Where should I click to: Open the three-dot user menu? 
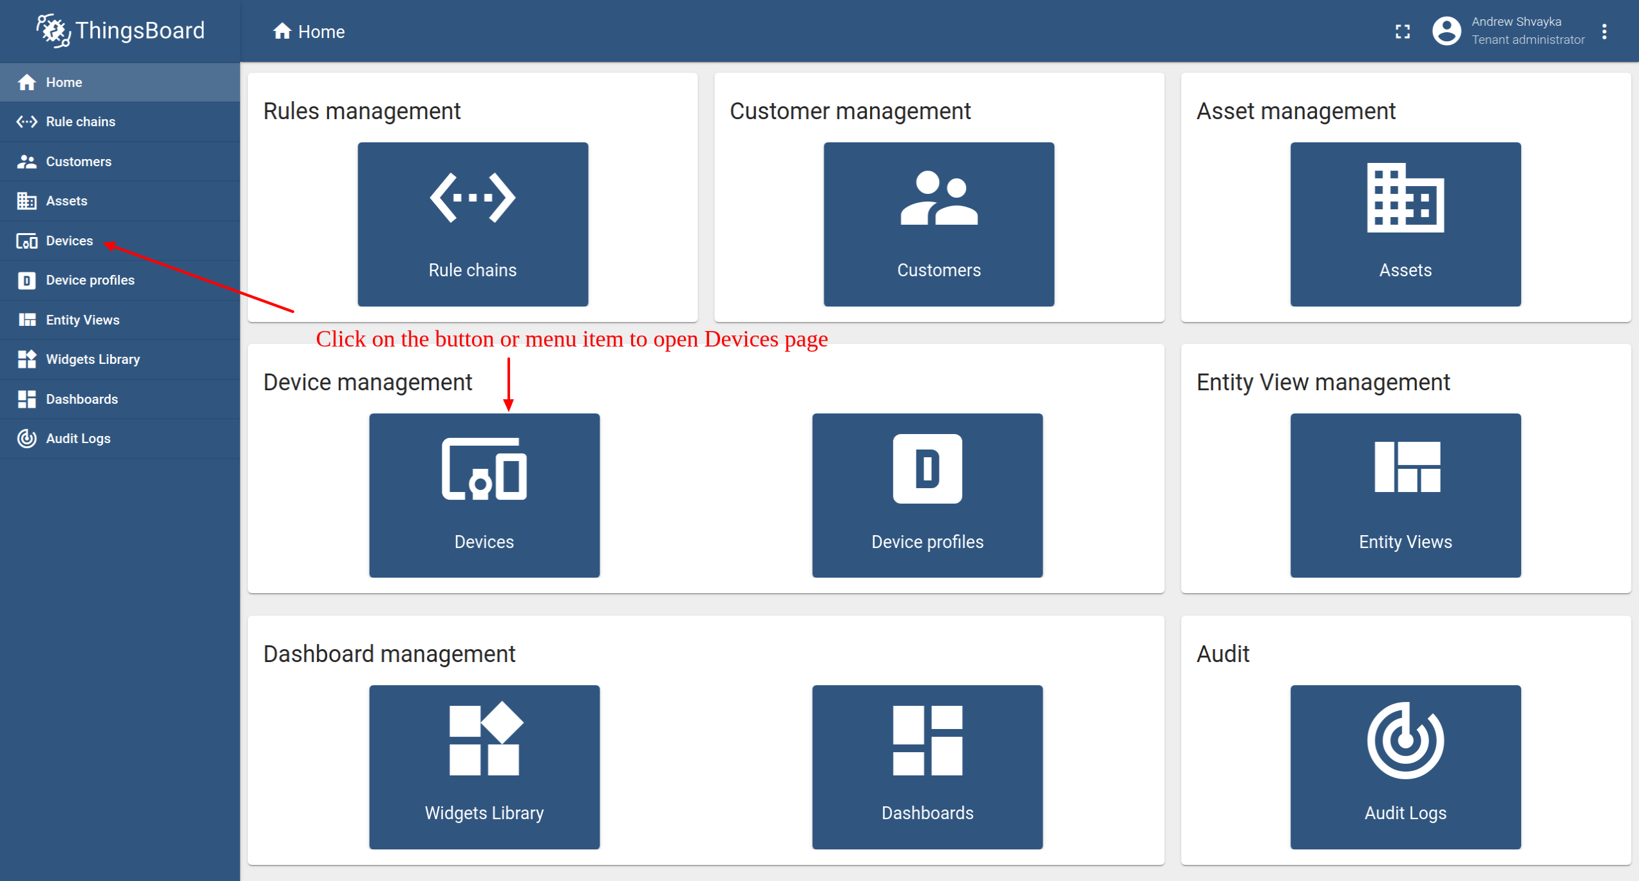point(1604,32)
